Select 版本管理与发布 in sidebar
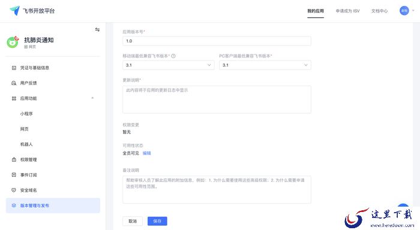The width and height of the screenshot is (420, 230). (53, 205)
